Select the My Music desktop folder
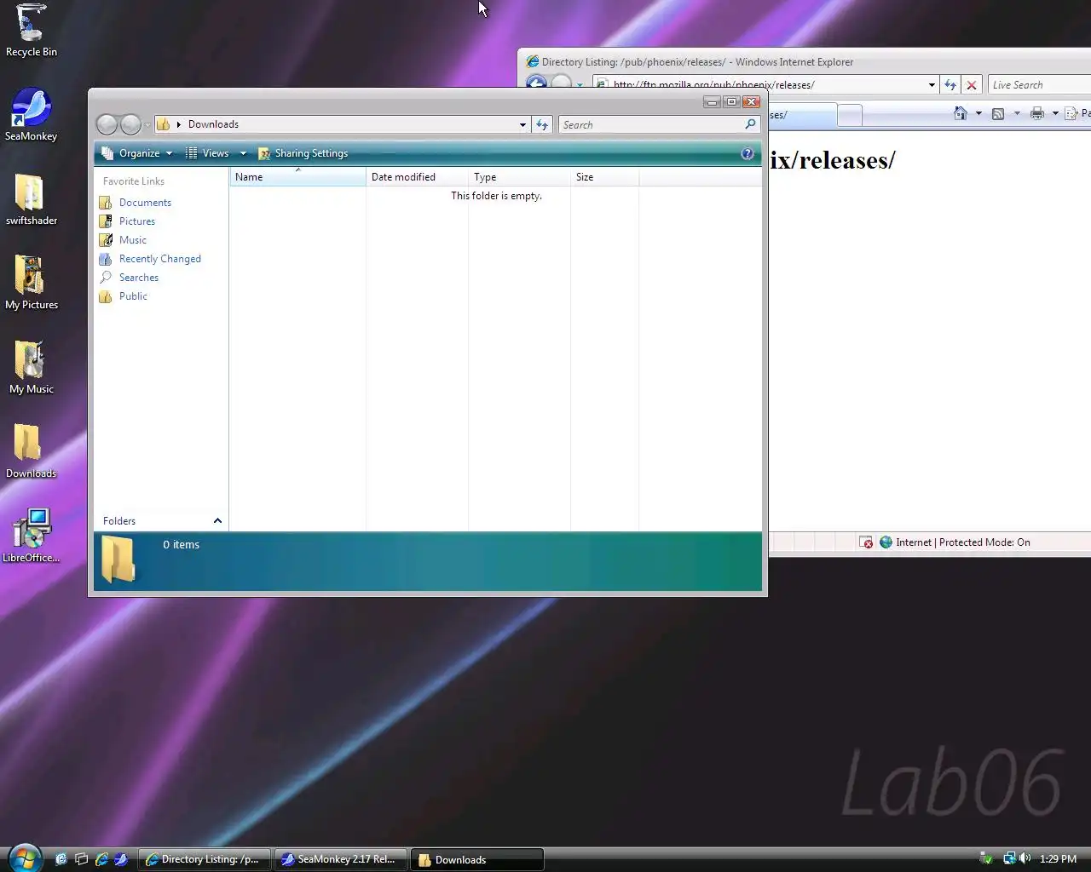 32,368
